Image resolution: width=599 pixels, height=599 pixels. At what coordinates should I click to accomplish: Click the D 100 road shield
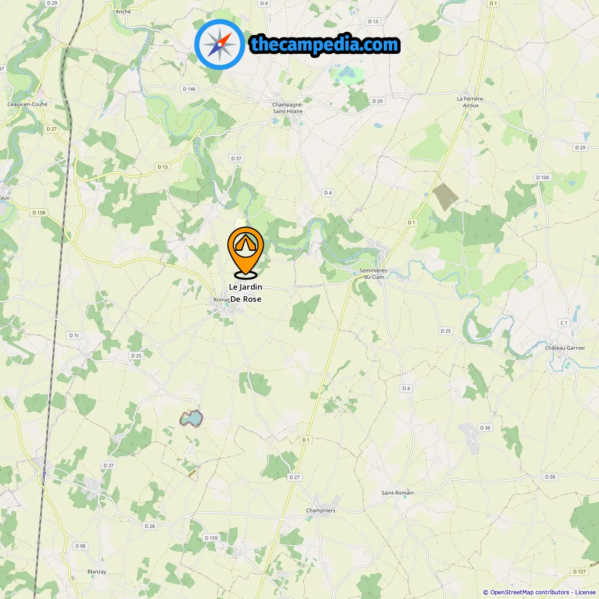(x=542, y=177)
